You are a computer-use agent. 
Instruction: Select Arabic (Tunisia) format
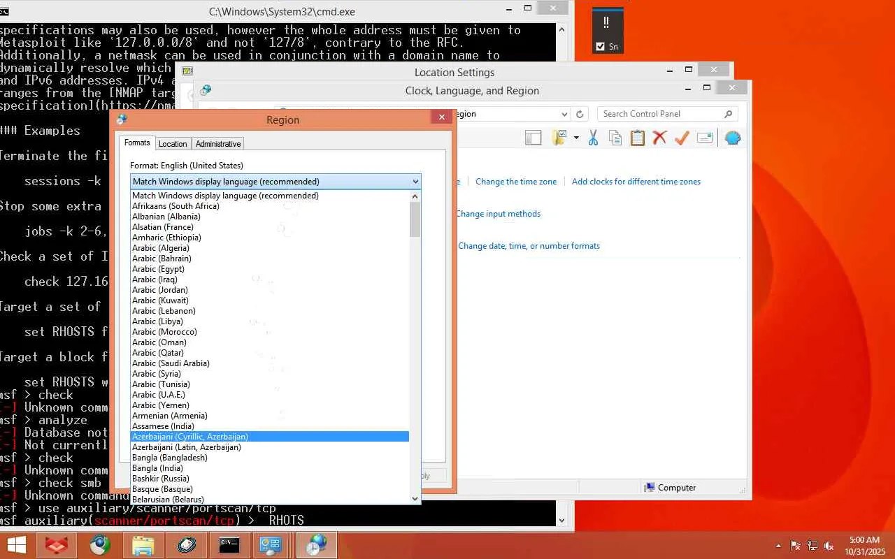point(270,384)
